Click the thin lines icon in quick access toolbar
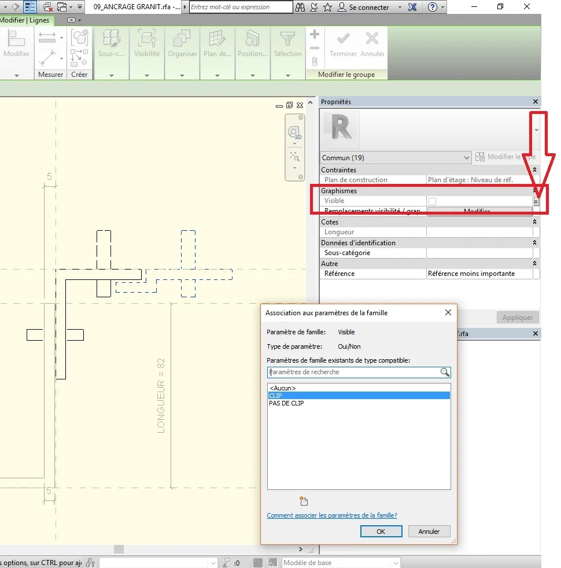561x568 pixels. [29, 7]
